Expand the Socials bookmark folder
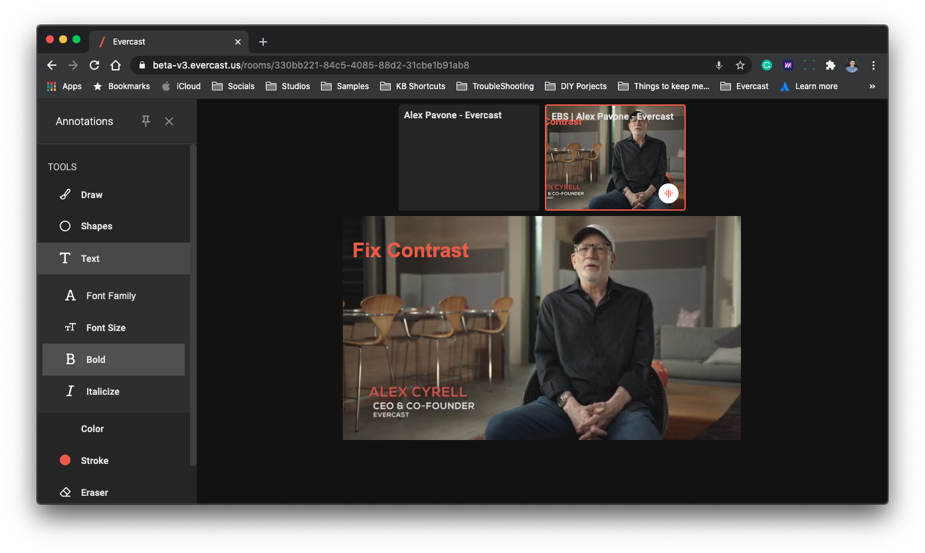The height and width of the screenshot is (553, 925). coord(233,86)
